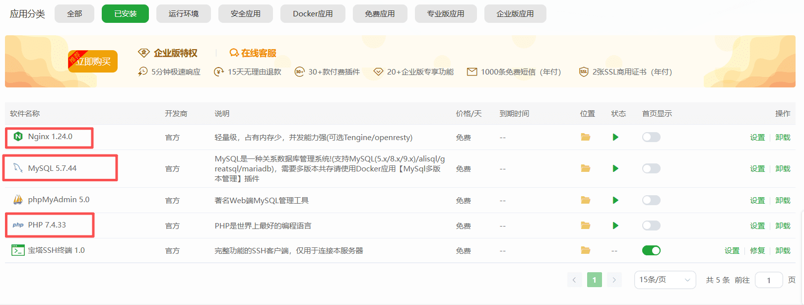Open the 宝塔SSH终端 folder icon
The height and width of the screenshot is (305, 804).
(586, 250)
